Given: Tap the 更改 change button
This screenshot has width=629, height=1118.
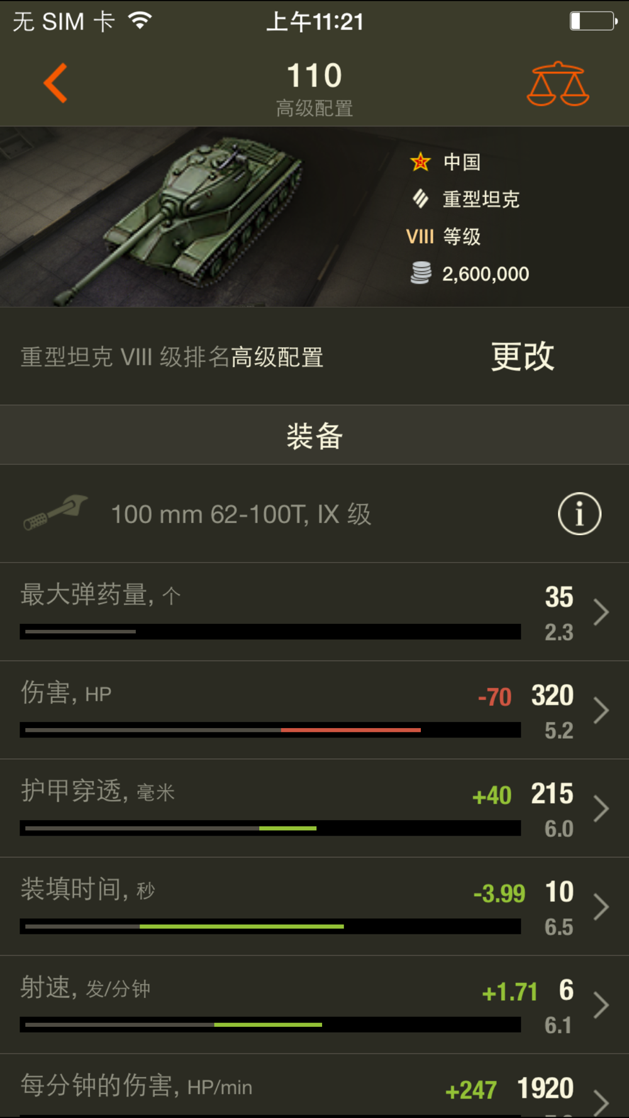Looking at the screenshot, I should [x=523, y=357].
